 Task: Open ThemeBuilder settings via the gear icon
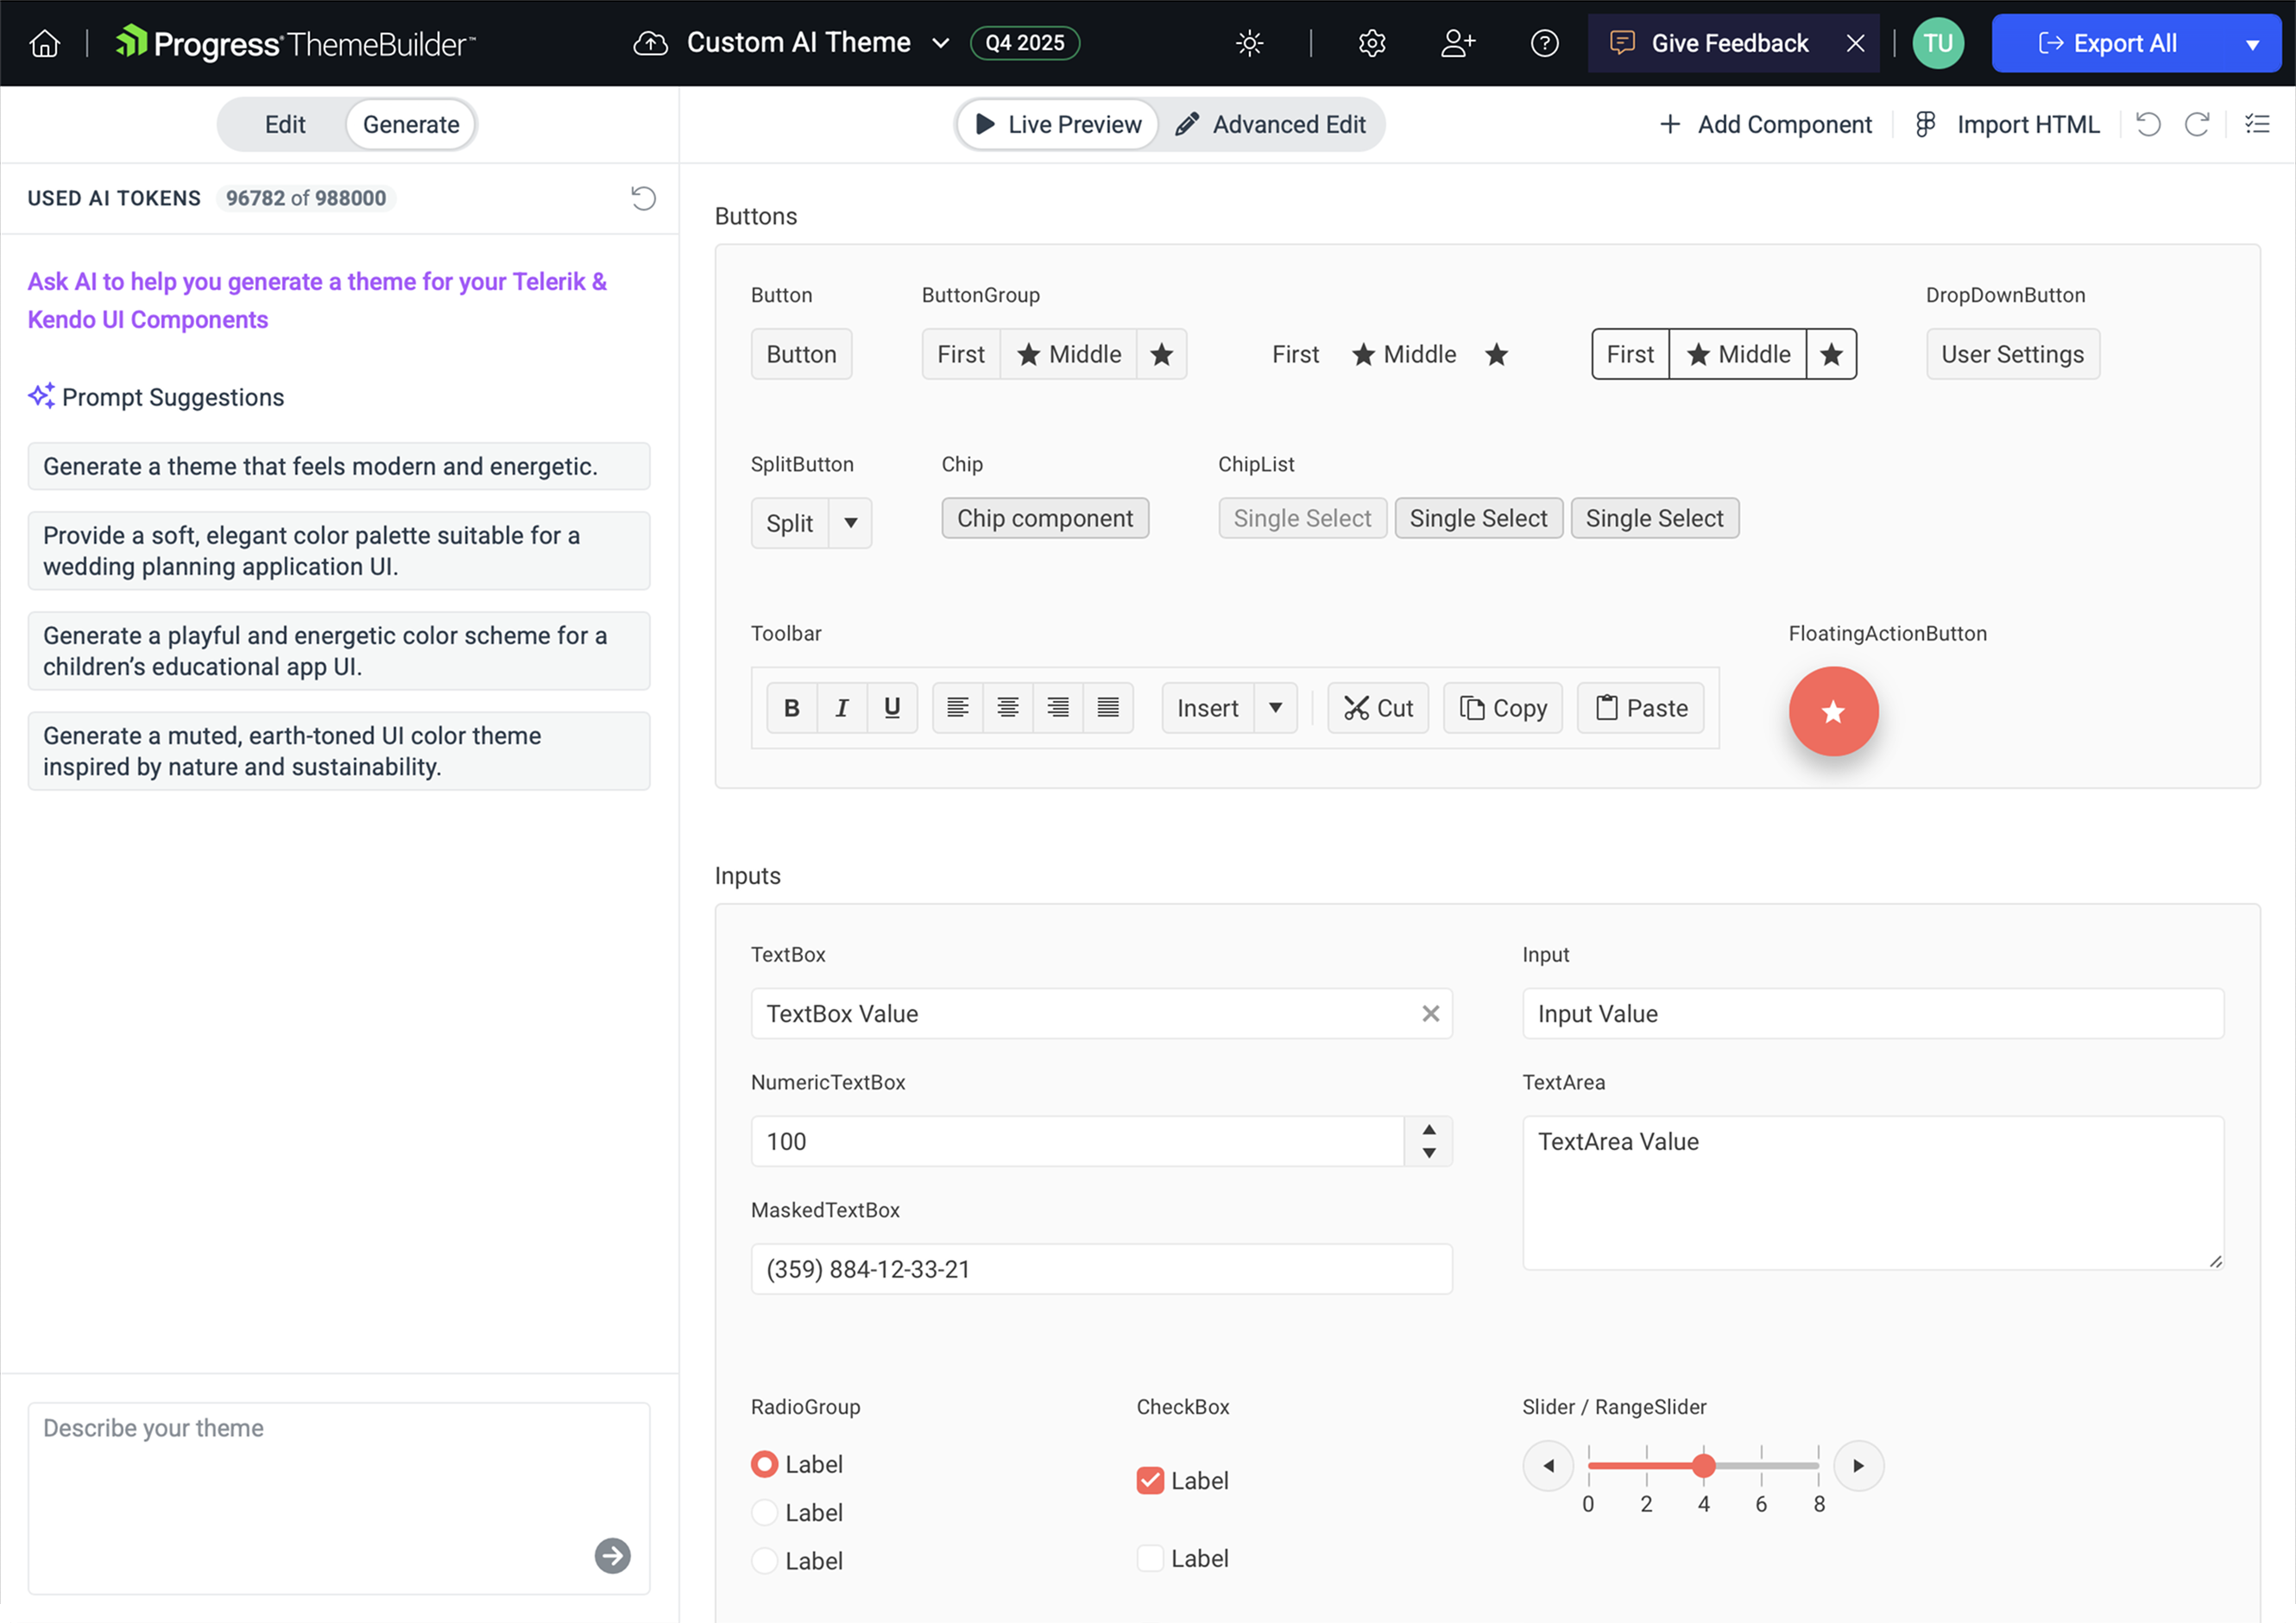click(x=1372, y=43)
